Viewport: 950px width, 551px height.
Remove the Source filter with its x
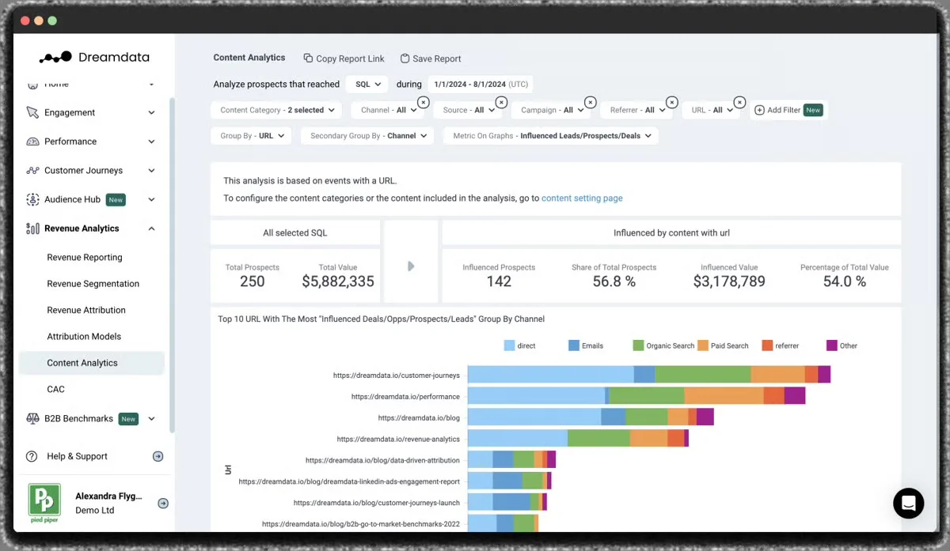(500, 102)
